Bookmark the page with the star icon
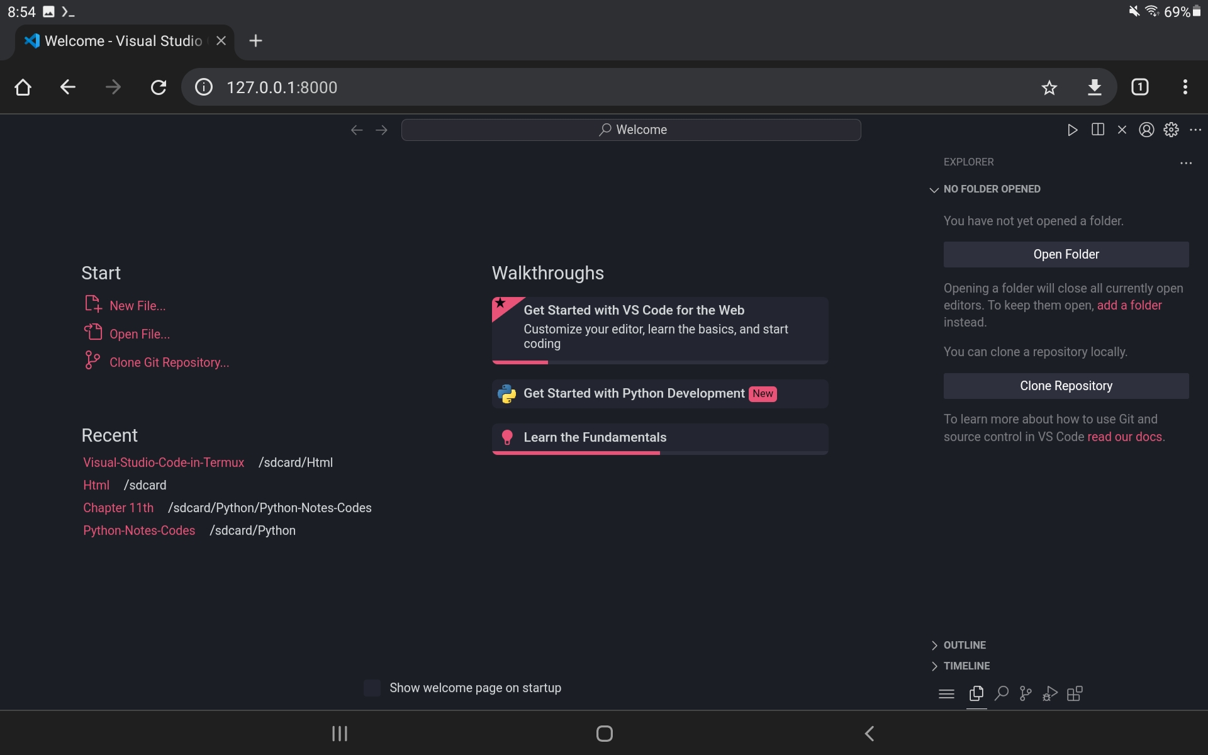Image resolution: width=1208 pixels, height=755 pixels. (1049, 87)
